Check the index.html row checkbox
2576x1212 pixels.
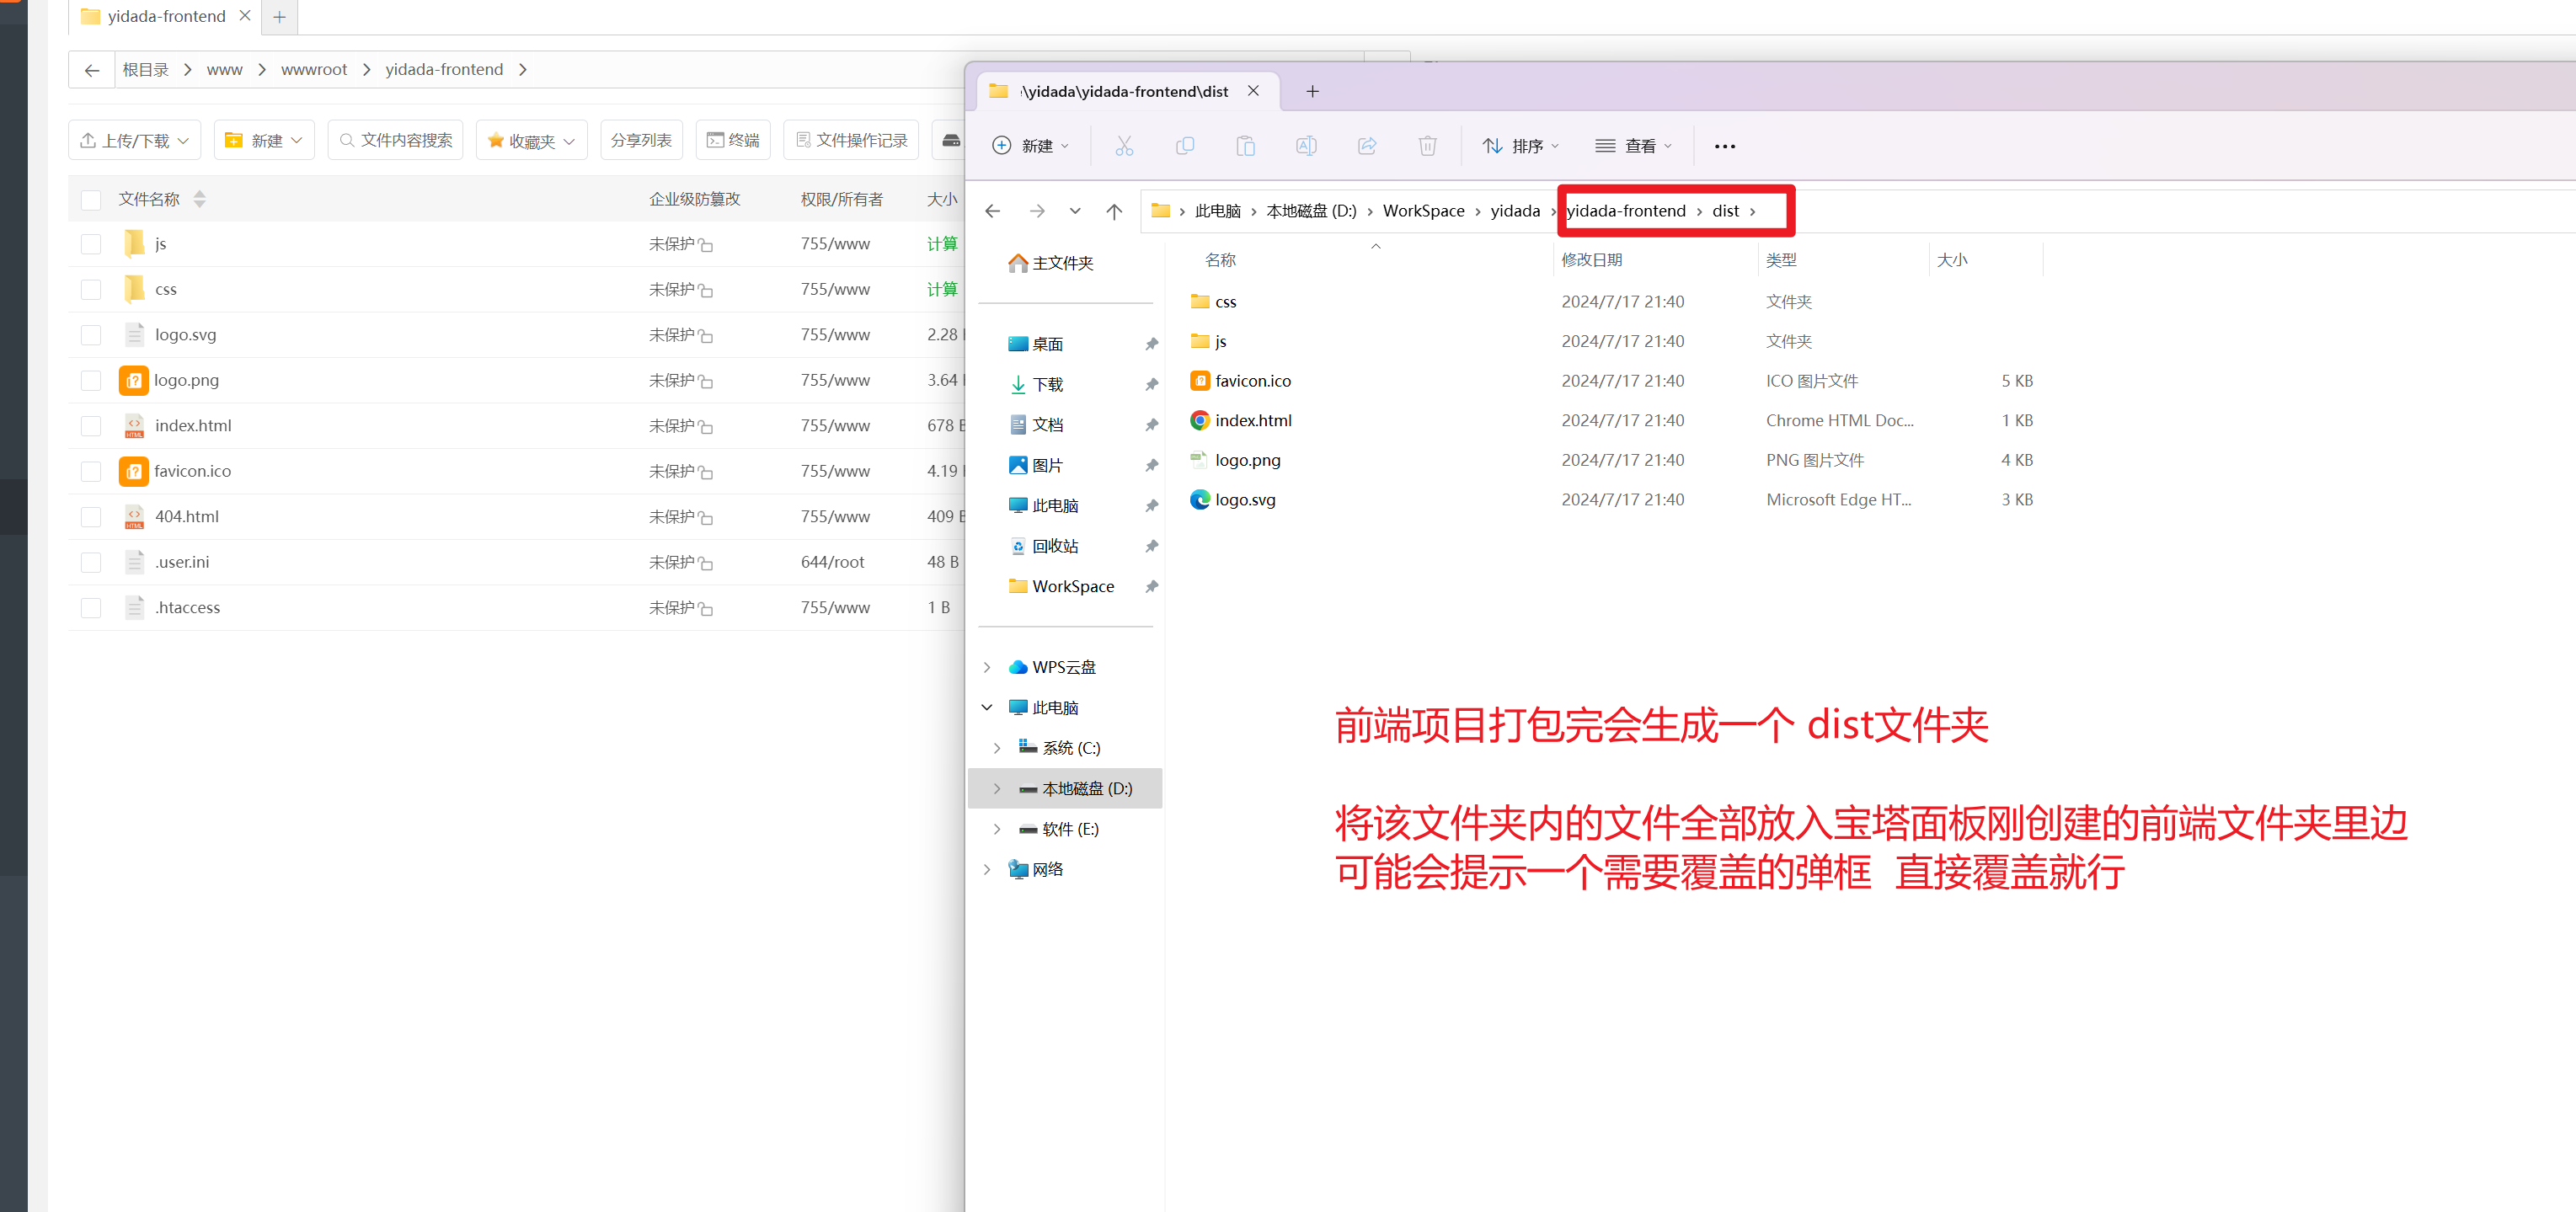point(91,426)
